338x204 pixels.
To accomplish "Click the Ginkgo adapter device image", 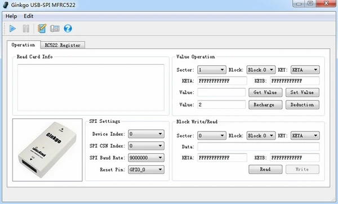I will [47, 150].
